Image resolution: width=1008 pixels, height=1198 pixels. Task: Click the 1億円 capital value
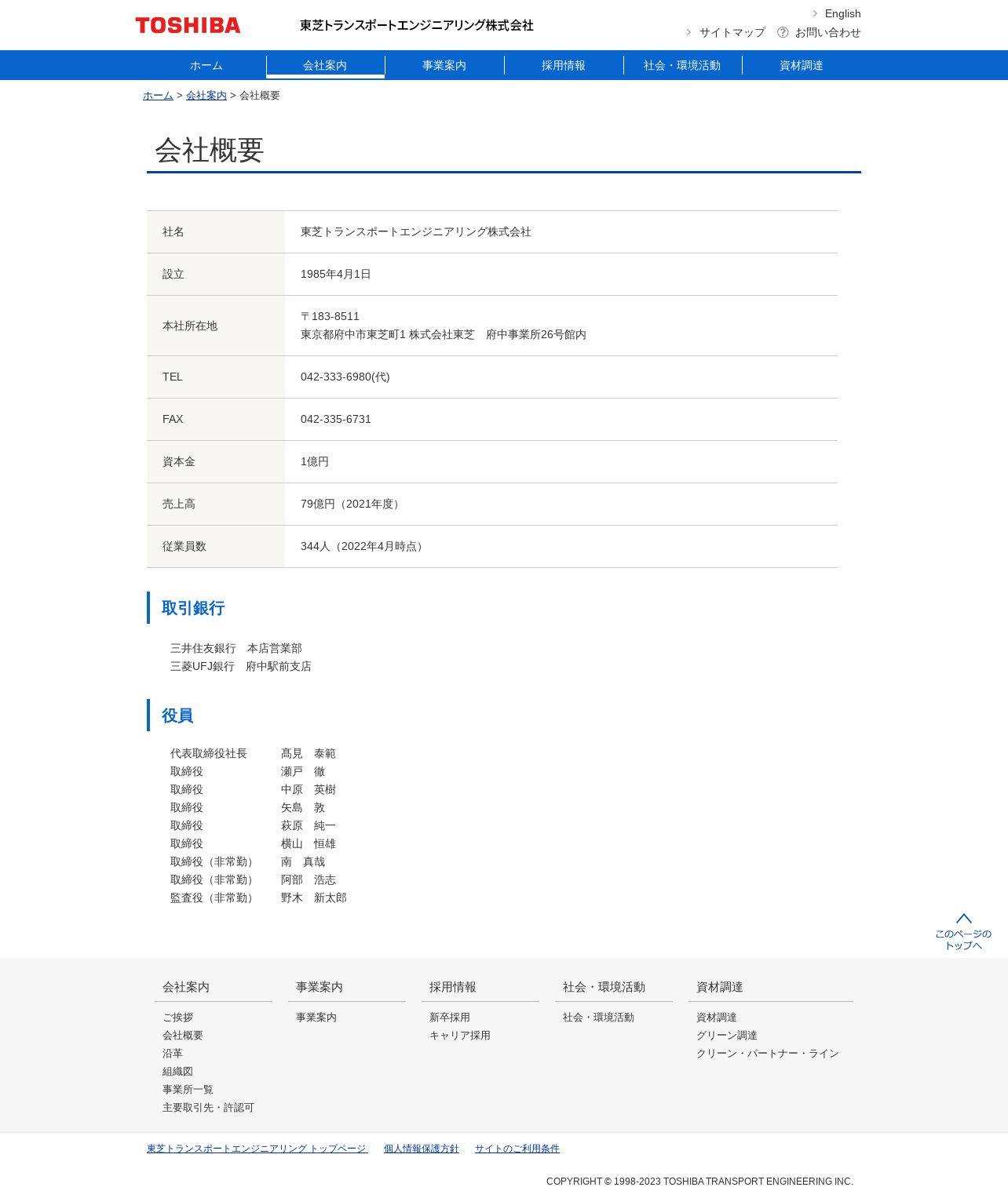tap(315, 461)
